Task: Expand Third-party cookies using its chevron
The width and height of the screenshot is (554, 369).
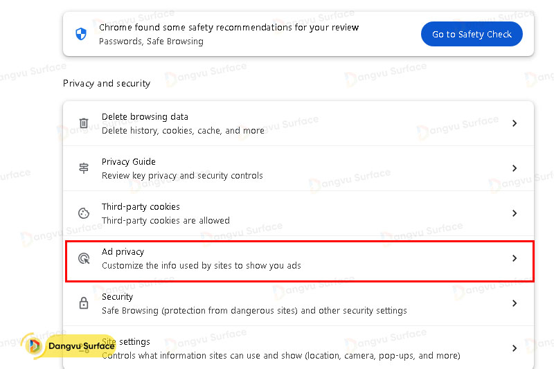Action: click(x=515, y=213)
